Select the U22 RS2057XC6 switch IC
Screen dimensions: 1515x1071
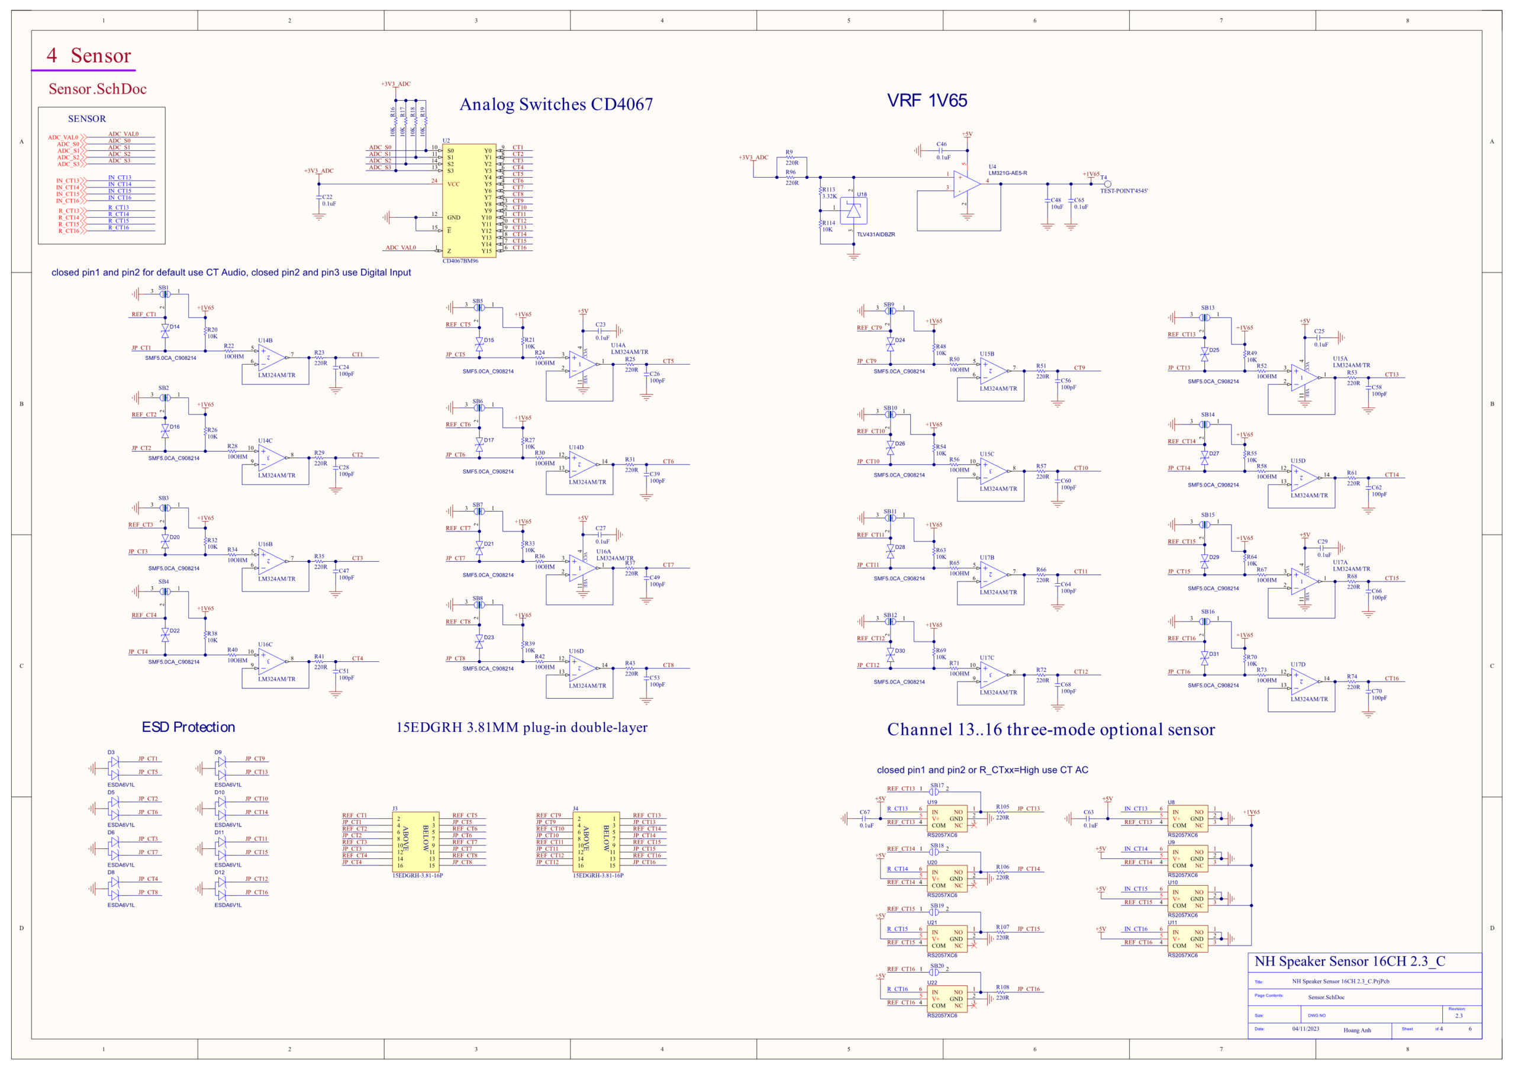[947, 999]
